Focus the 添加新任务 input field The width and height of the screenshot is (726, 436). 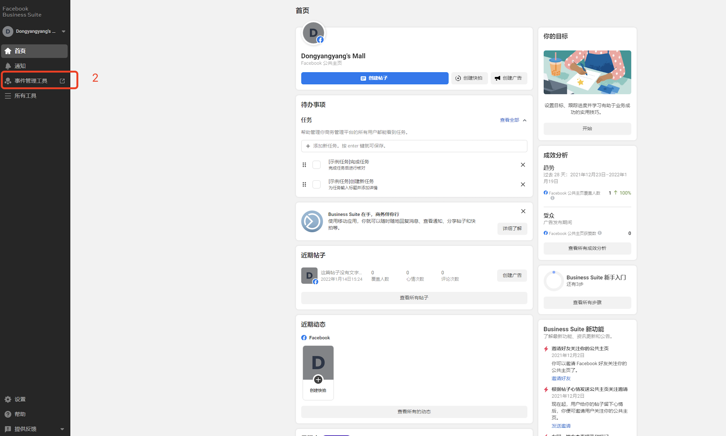[414, 146]
